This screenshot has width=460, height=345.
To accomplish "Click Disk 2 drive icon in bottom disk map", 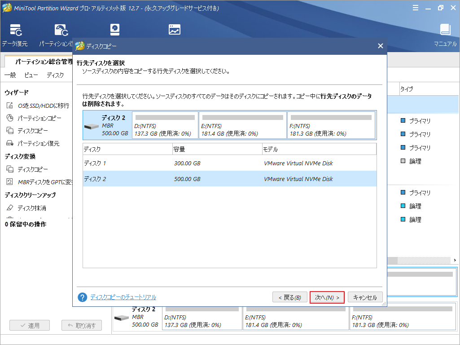I will (122, 318).
